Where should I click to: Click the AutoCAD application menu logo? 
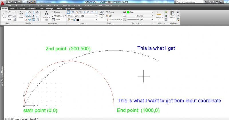(x=3, y=2)
